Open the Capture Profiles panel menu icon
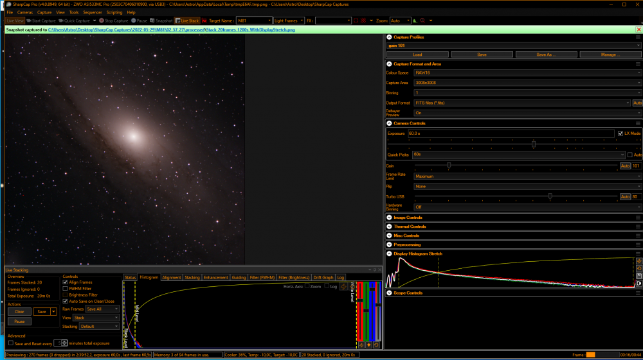The image size is (643, 360). tap(638, 37)
